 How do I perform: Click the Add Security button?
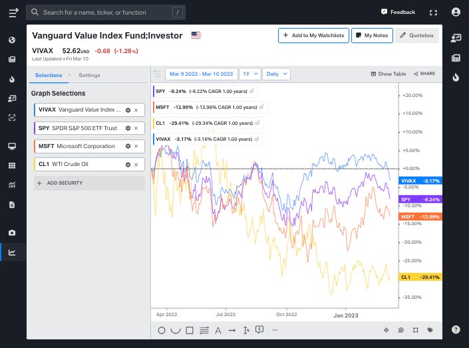click(x=88, y=183)
